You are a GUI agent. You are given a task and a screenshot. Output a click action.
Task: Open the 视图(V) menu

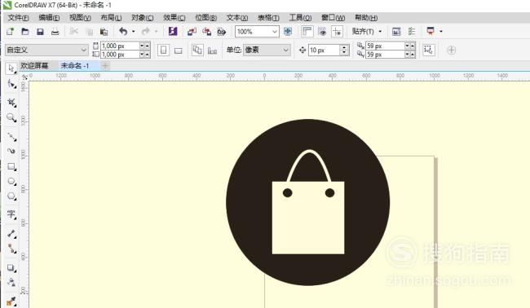tap(80, 18)
